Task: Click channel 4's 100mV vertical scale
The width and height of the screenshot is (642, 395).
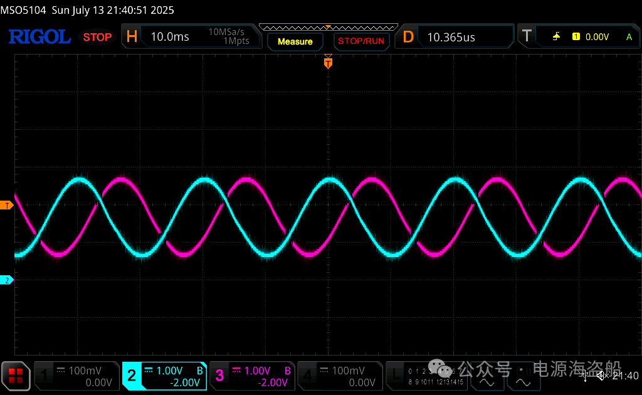Action: (x=348, y=371)
